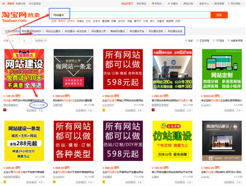The width and height of the screenshot is (246, 186).
Task: Expand the arrow next to 收藏夹
Action: click(x=180, y=4)
